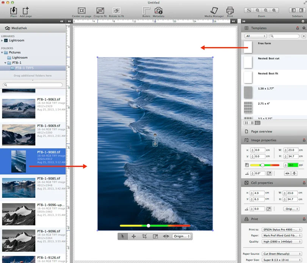Collapse left sidebar with double-arrow

coord(62,21)
